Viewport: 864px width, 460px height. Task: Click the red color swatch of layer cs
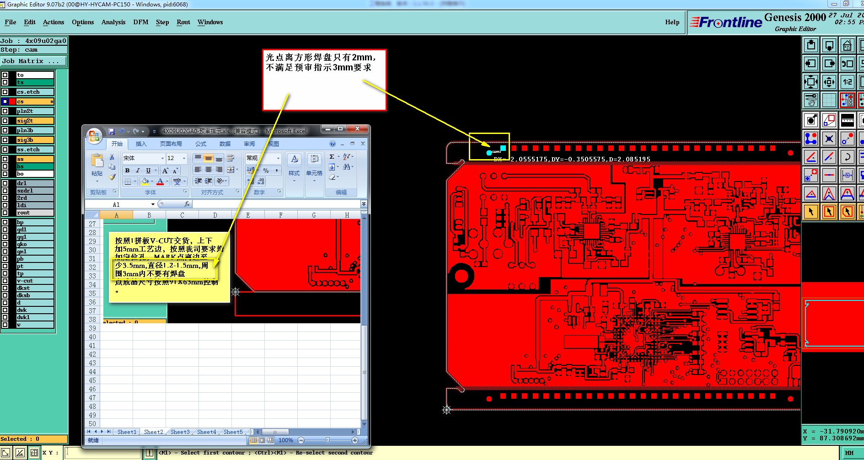coord(12,102)
